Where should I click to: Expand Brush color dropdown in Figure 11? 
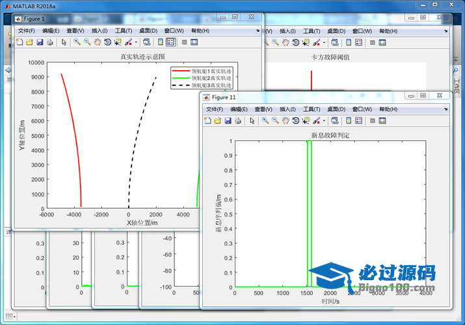pos(324,122)
